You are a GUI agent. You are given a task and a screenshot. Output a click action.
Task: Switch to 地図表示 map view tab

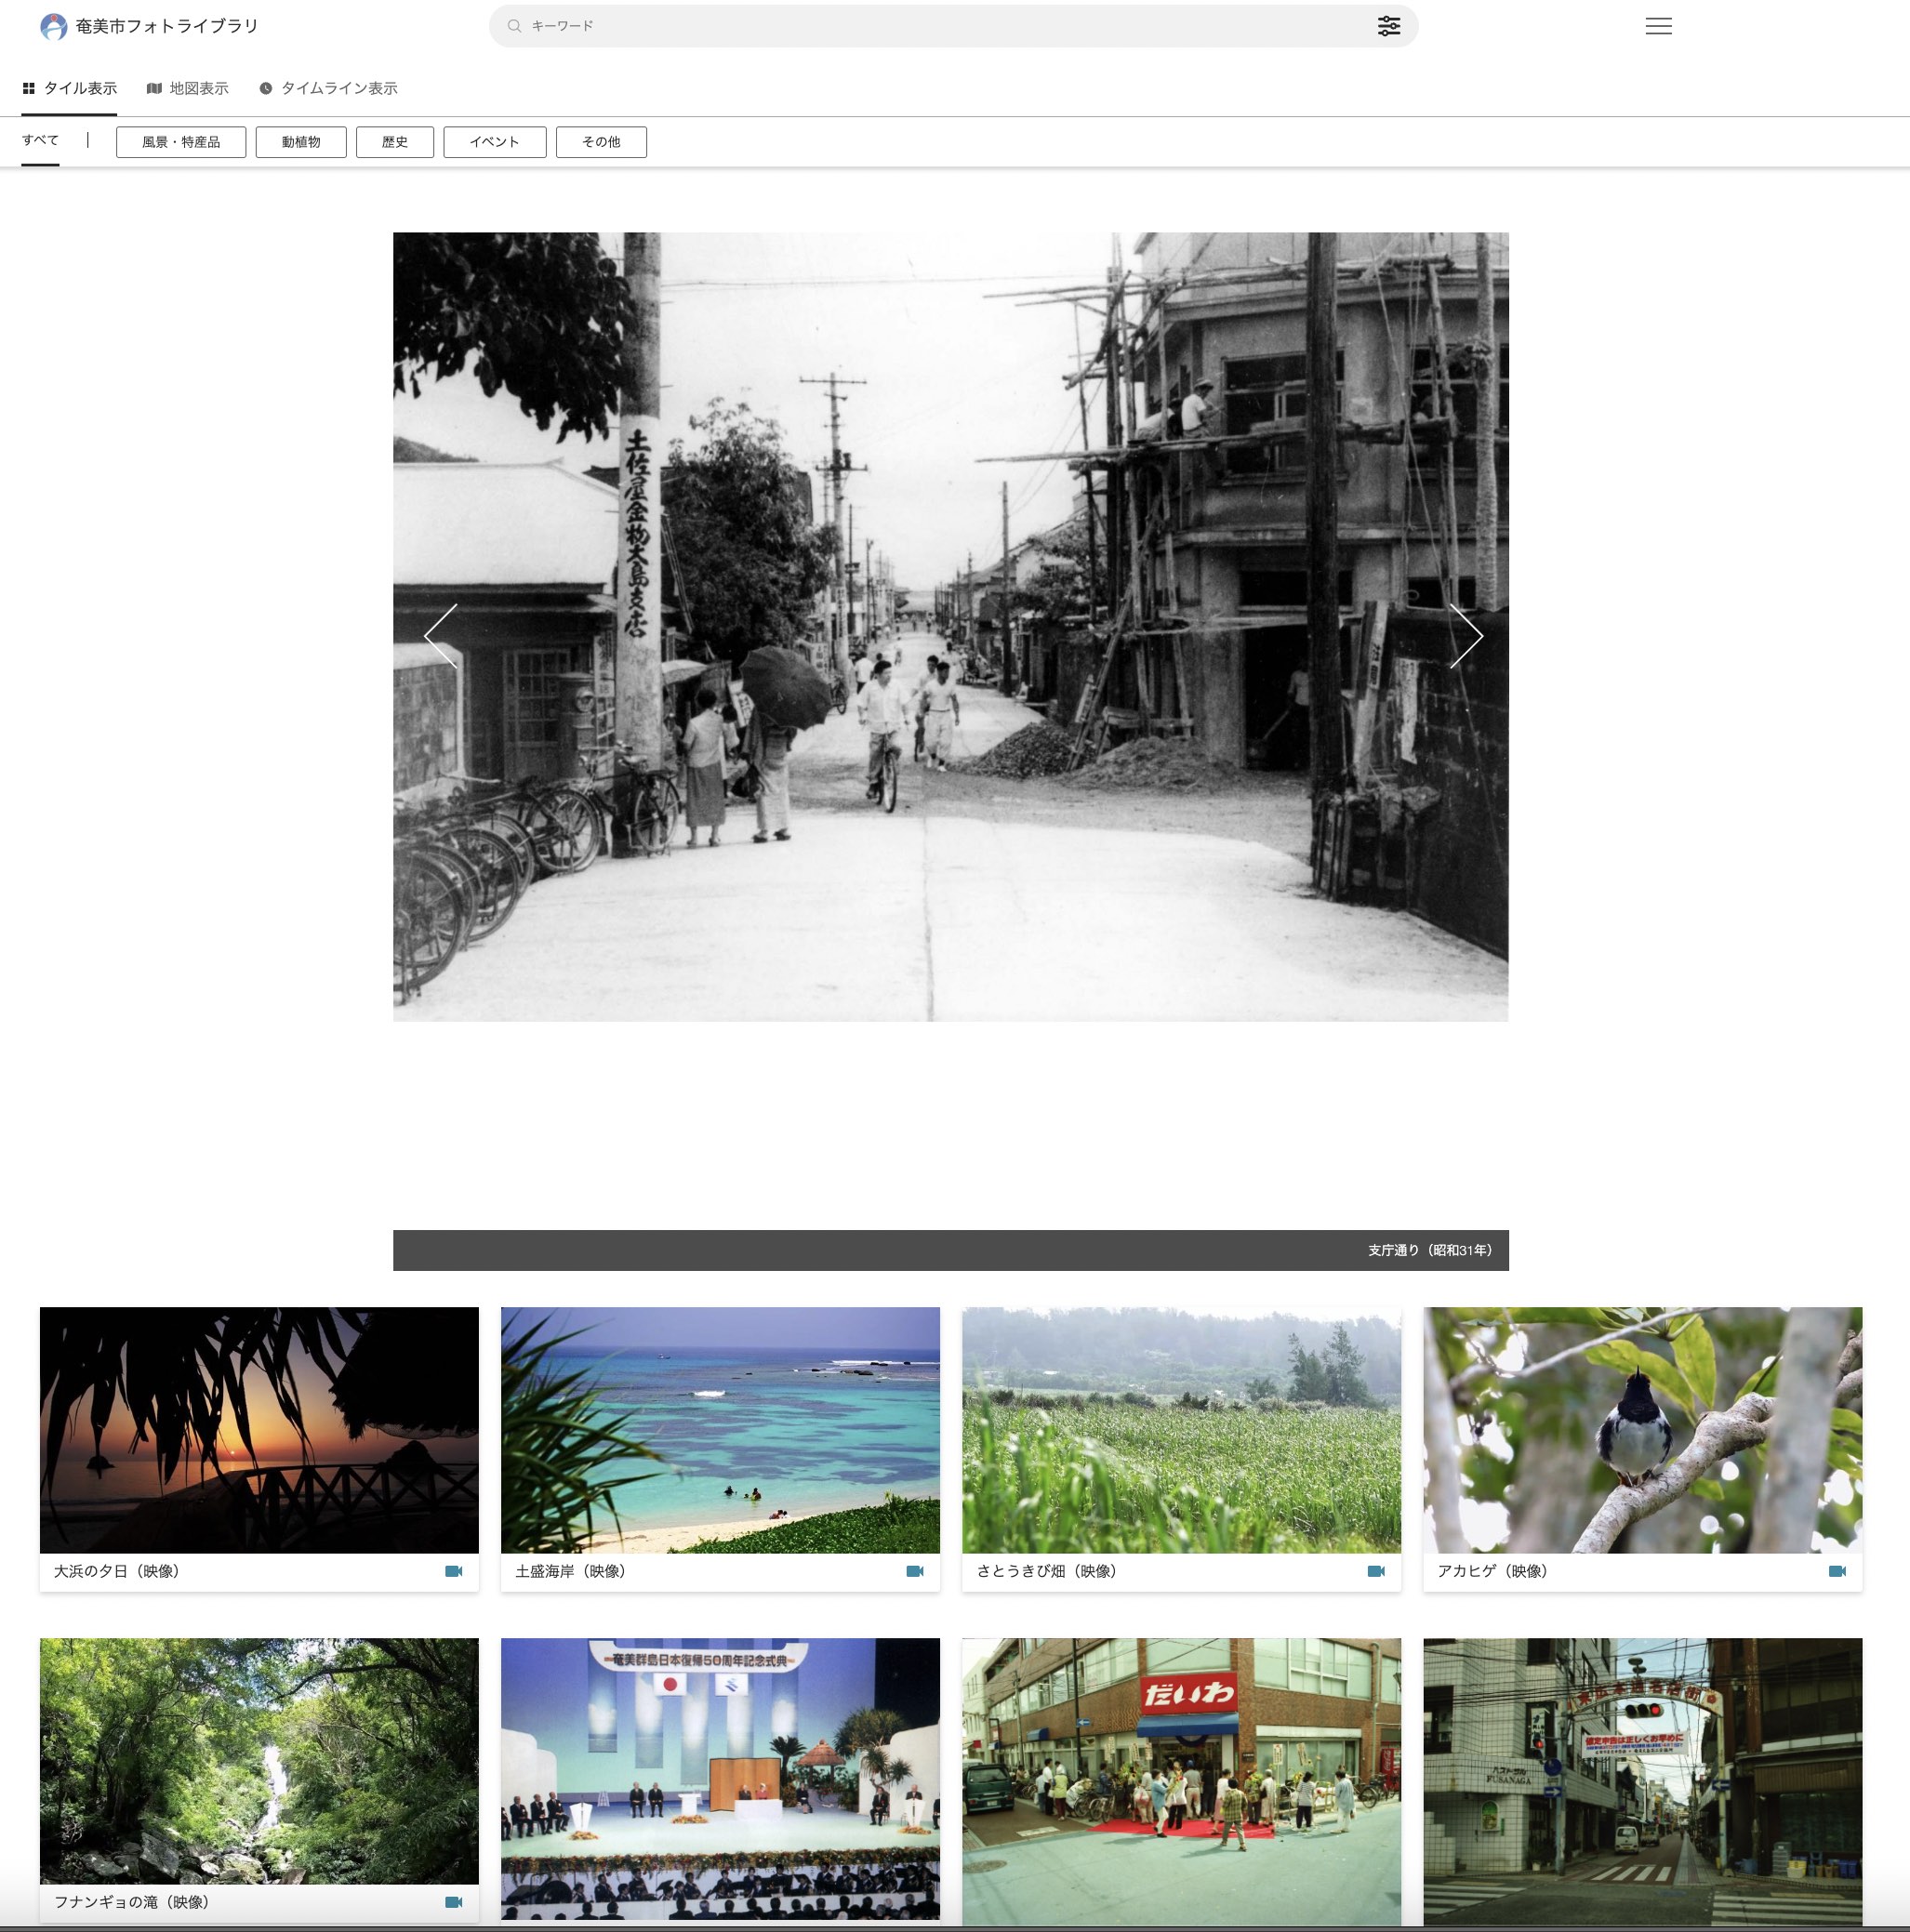(187, 88)
